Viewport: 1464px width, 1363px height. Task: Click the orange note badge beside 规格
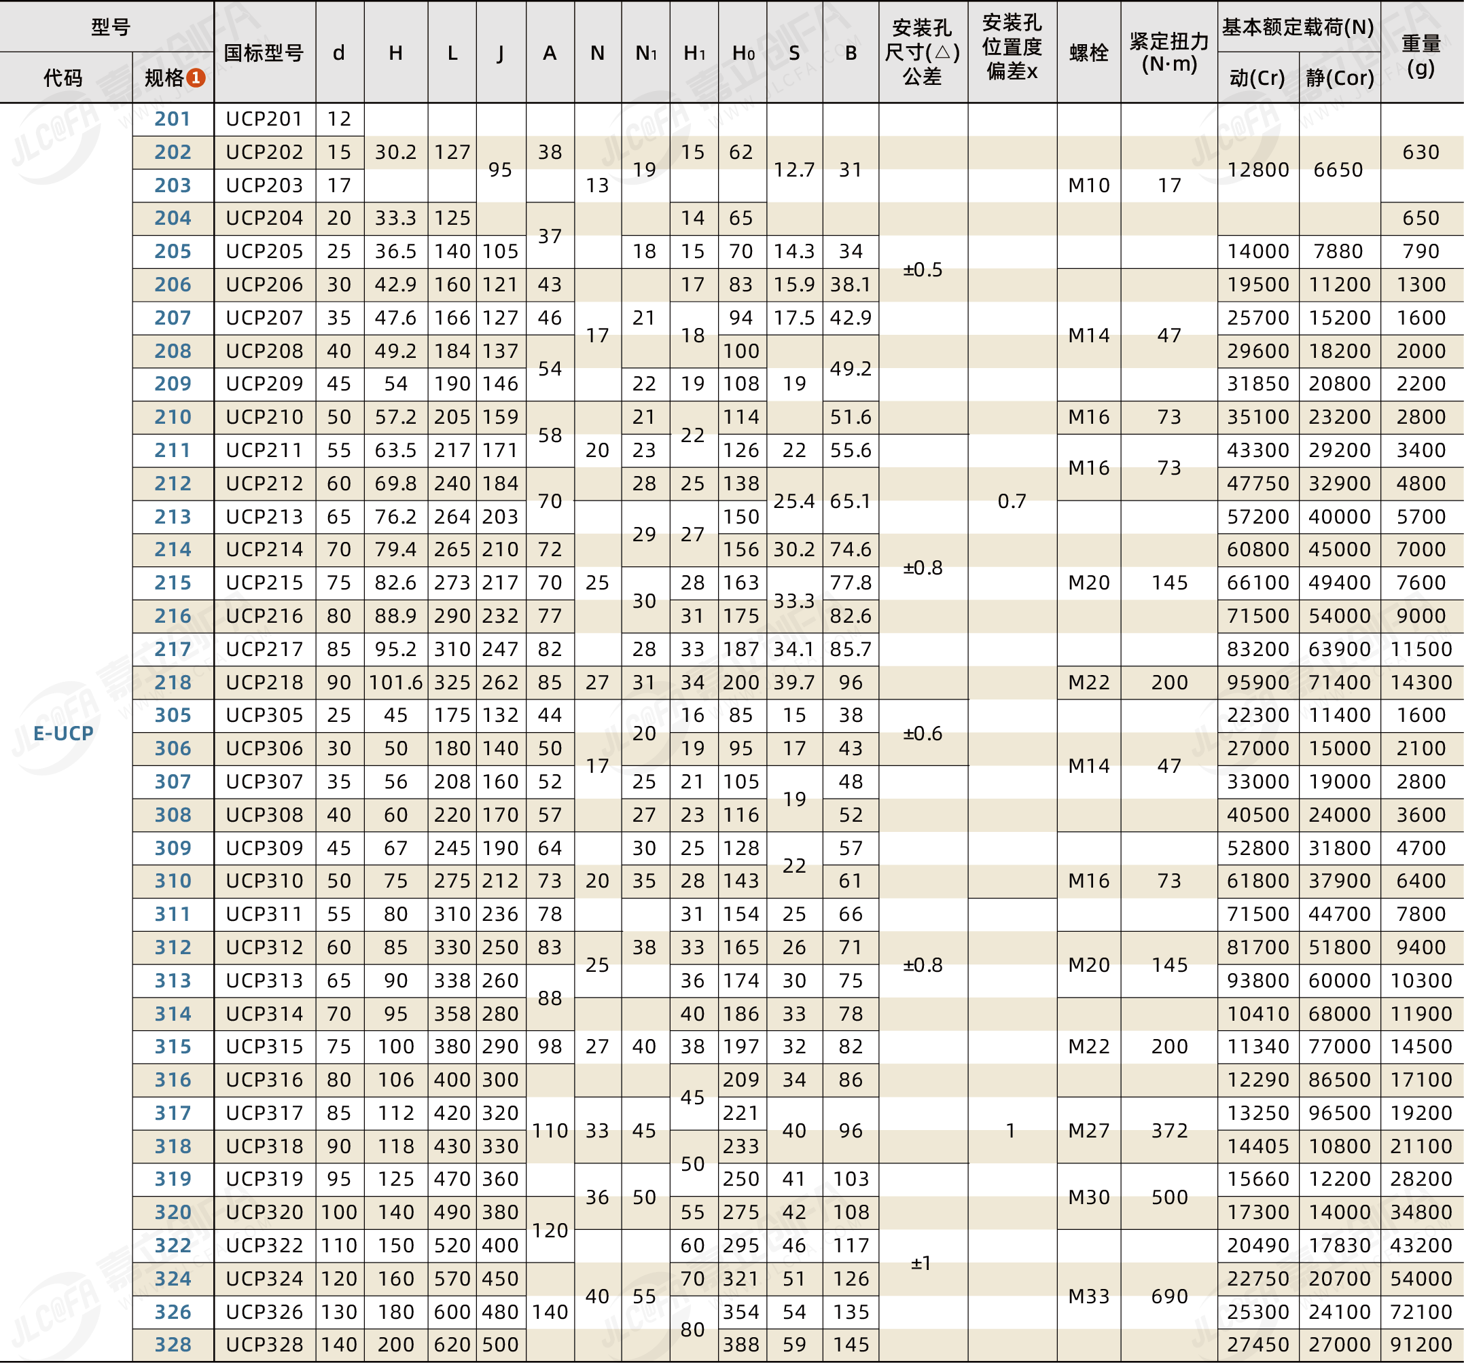click(196, 77)
